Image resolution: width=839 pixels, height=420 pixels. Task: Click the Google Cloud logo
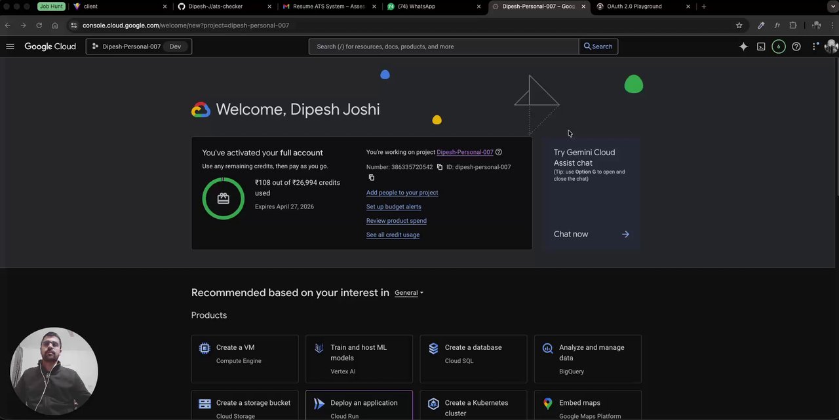pos(50,47)
